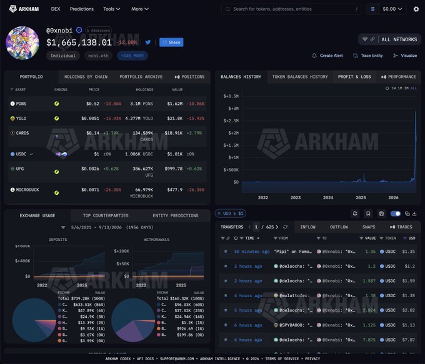Switch to Entity Predictions tab
The image size is (425, 364).
176,215
